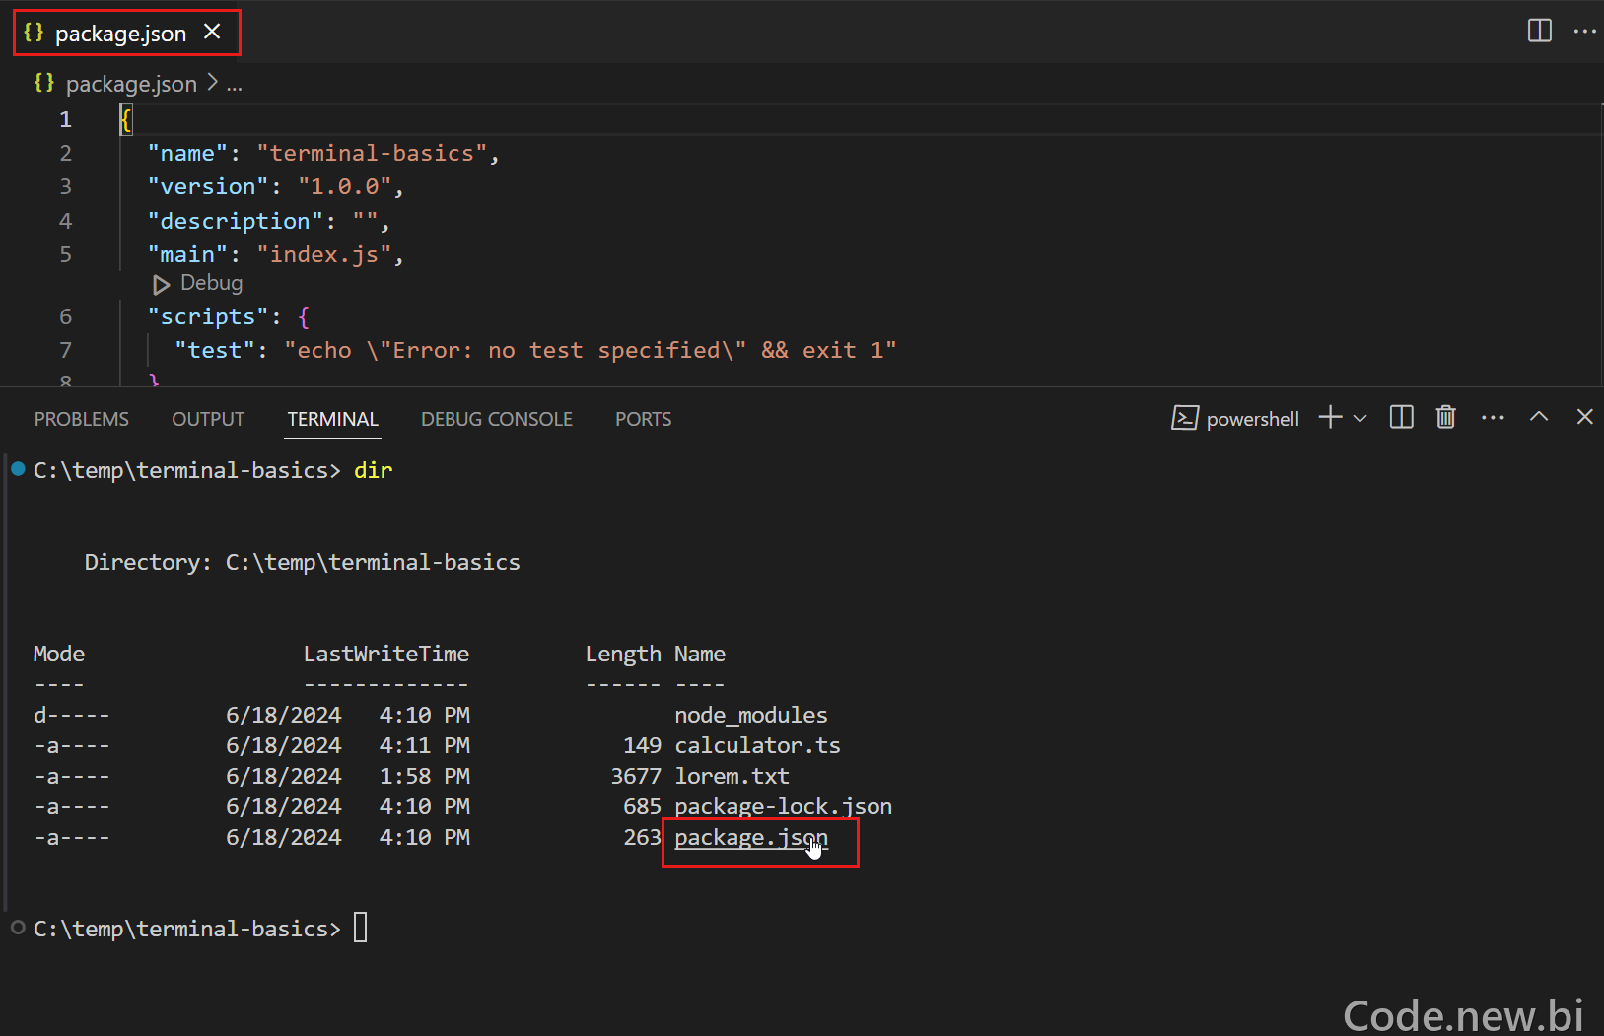Open terminal panel more actions ellipsis

click(1493, 418)
